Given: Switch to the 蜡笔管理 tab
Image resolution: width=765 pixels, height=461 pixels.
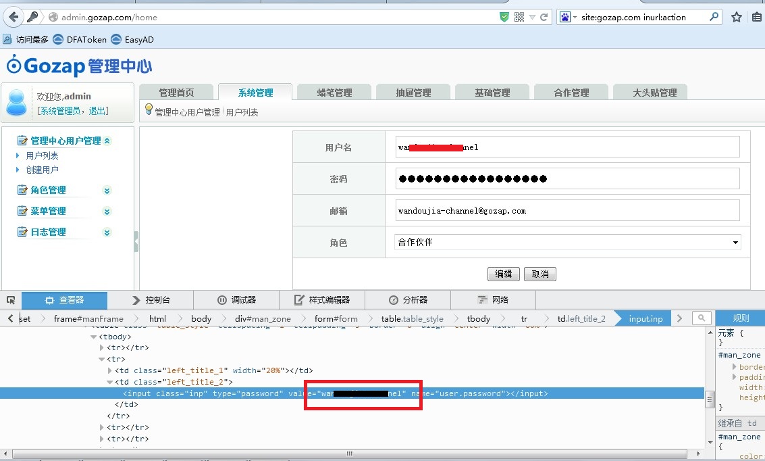Looking at the screenshot, I should tap(334, 93).
